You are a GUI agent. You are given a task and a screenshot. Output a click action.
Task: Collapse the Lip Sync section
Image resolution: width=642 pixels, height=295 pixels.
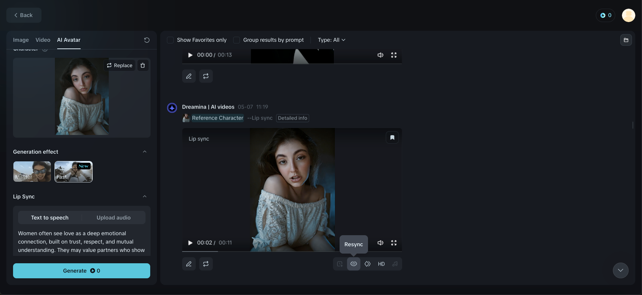pyautogui.click(x=145, y=196)
